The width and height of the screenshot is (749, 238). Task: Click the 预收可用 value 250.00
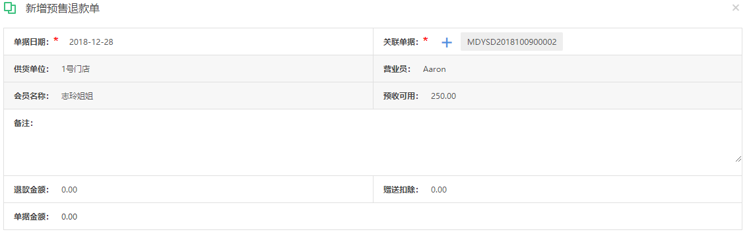(443, 96)
